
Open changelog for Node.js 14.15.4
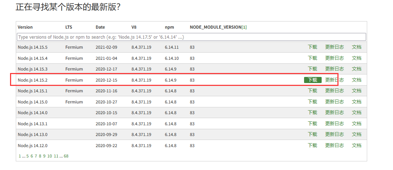335,58
